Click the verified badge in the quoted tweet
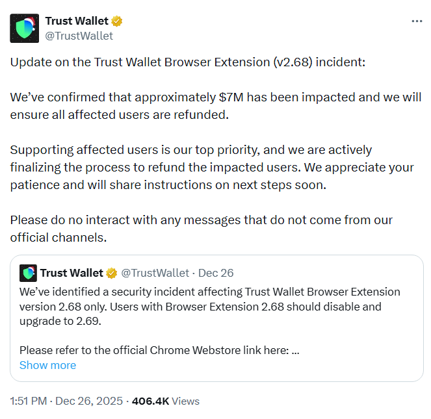The image size is (431, 419). coord(112,273)
